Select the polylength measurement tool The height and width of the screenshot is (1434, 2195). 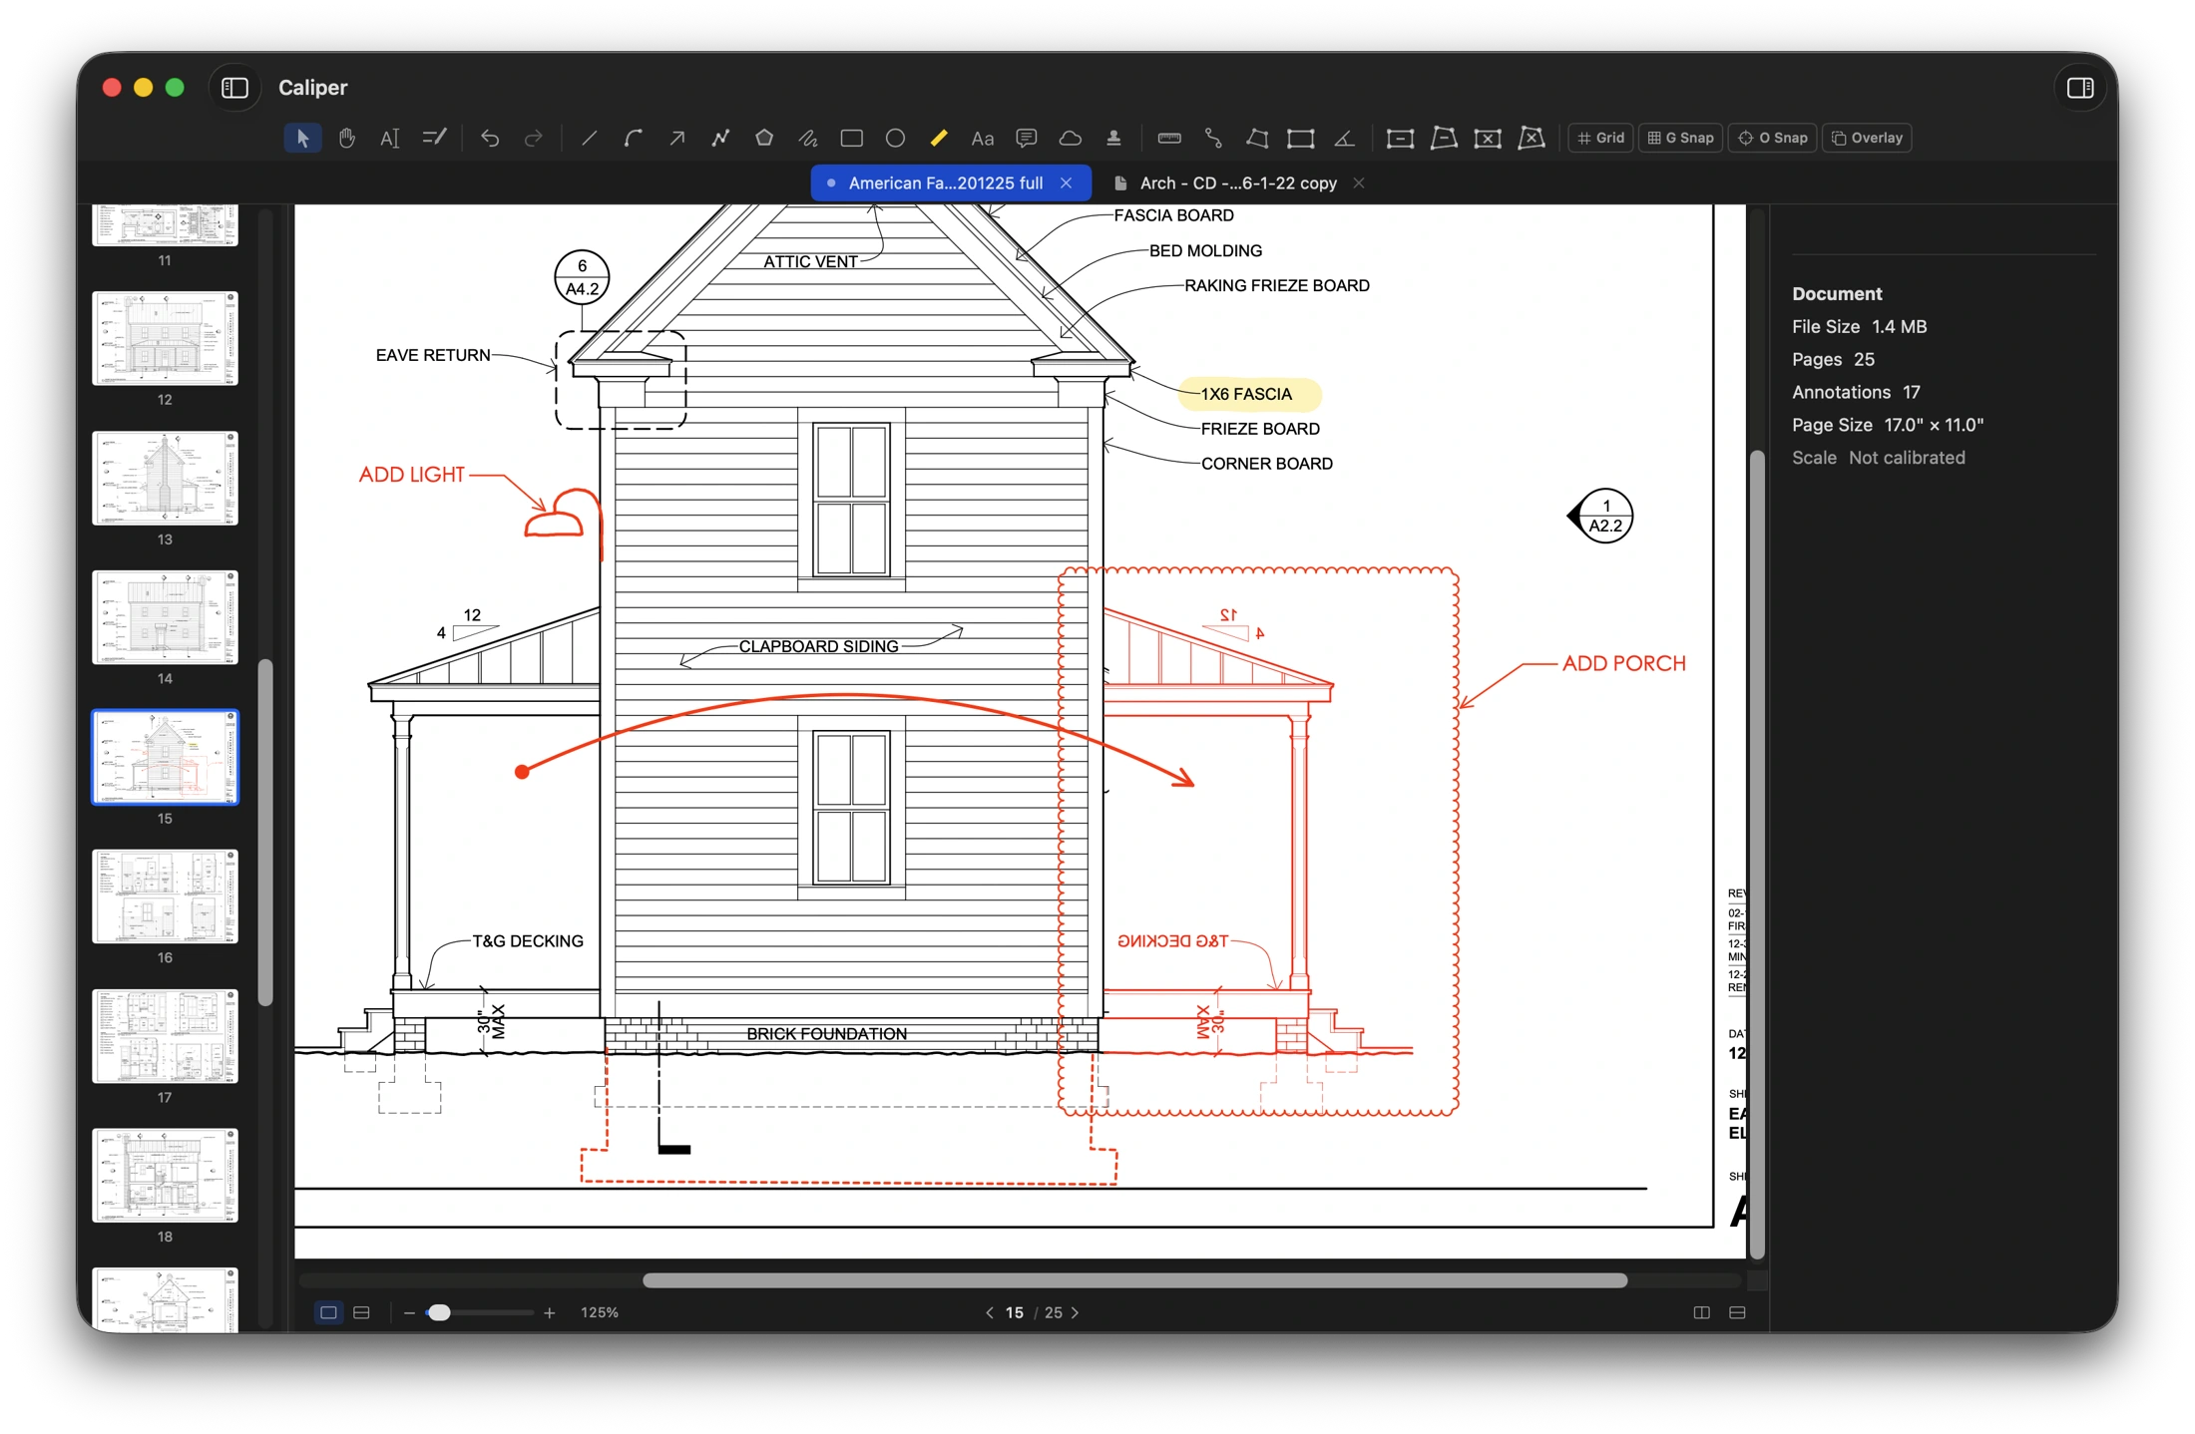tap(1213, 138)
